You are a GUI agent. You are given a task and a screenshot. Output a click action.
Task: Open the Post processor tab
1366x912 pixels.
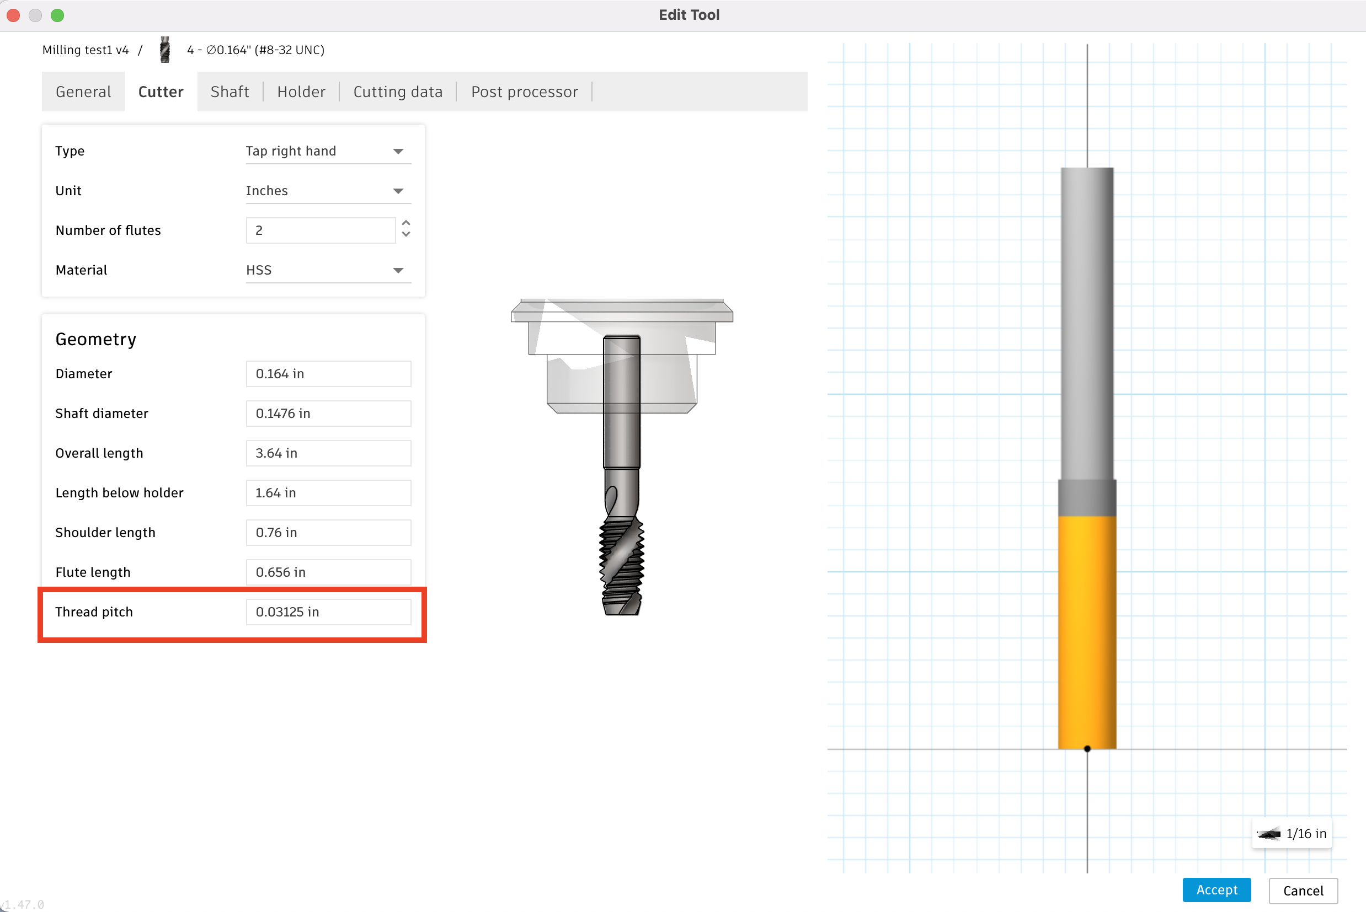(524, 92)
